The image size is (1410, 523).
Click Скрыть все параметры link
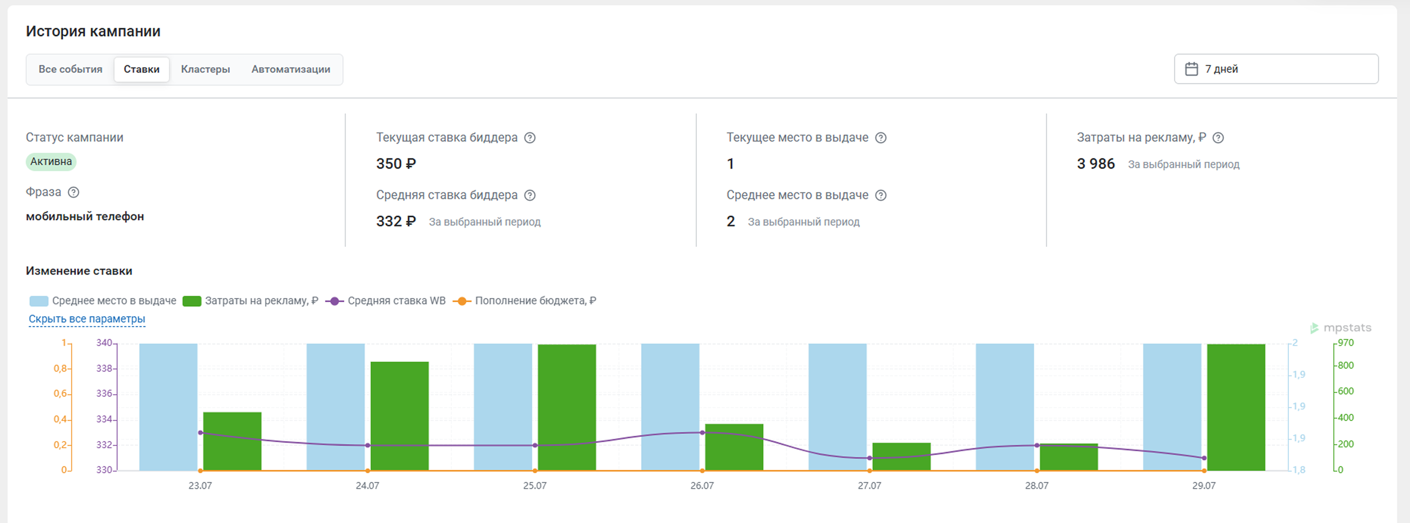87,319
